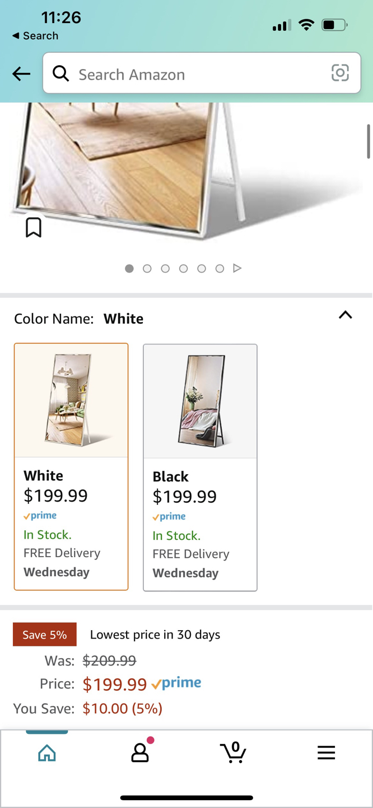The width and height of the screenshot is (373, 808).
Task: Open the account profile icon
Action: click(x=140, y=752)
